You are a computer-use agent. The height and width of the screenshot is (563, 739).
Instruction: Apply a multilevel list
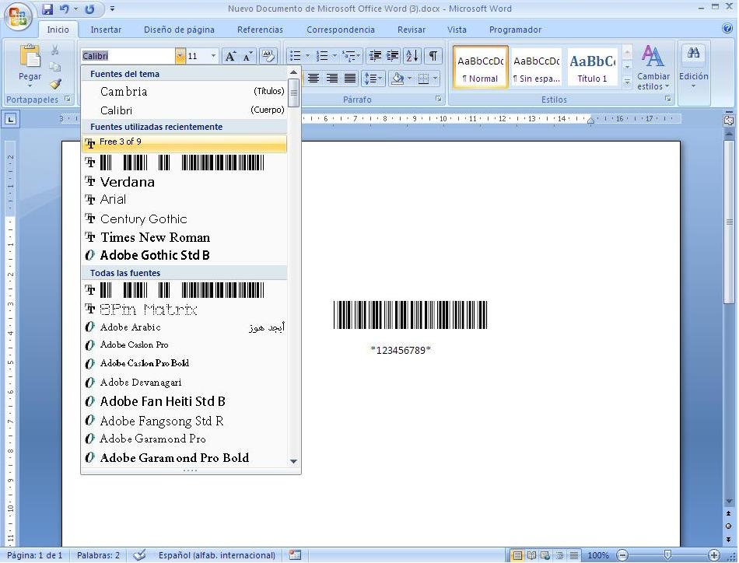(x=349, y=57)
